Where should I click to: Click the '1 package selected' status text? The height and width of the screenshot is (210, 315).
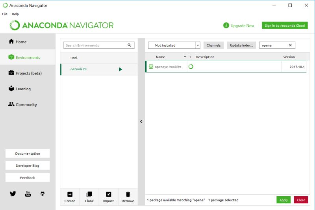pyautogui.click(x=223, y=200)
